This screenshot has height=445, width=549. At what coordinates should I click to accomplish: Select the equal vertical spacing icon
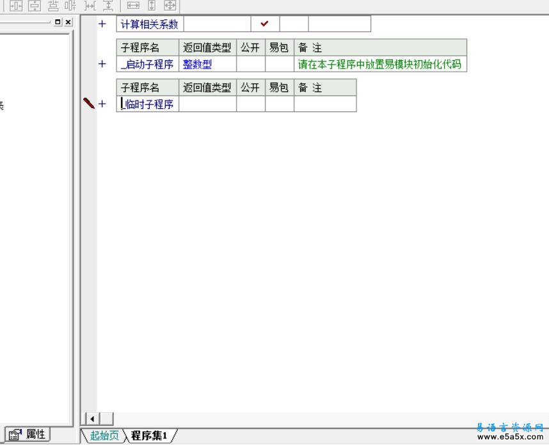[108, 6]
